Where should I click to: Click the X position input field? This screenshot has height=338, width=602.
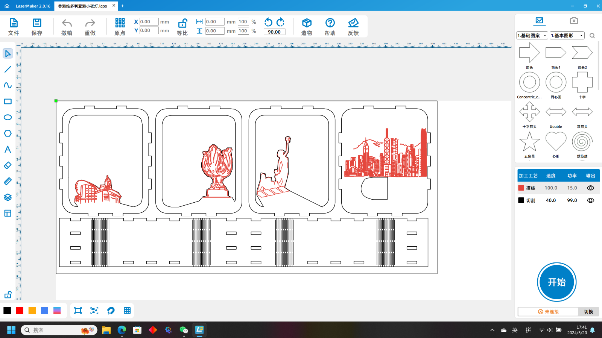(149, 22)
